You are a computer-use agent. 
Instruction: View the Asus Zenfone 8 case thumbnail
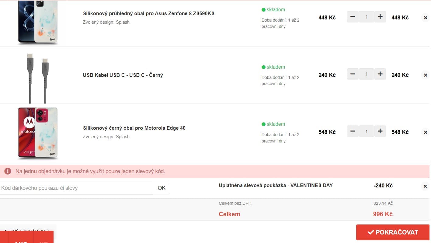point(38,22)
